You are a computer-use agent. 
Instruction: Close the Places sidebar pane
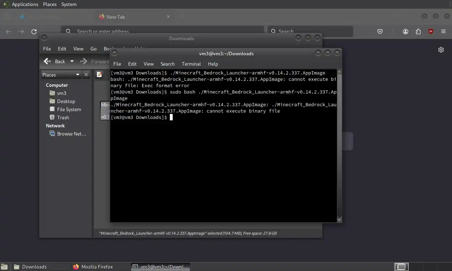[x=86, y=74]
